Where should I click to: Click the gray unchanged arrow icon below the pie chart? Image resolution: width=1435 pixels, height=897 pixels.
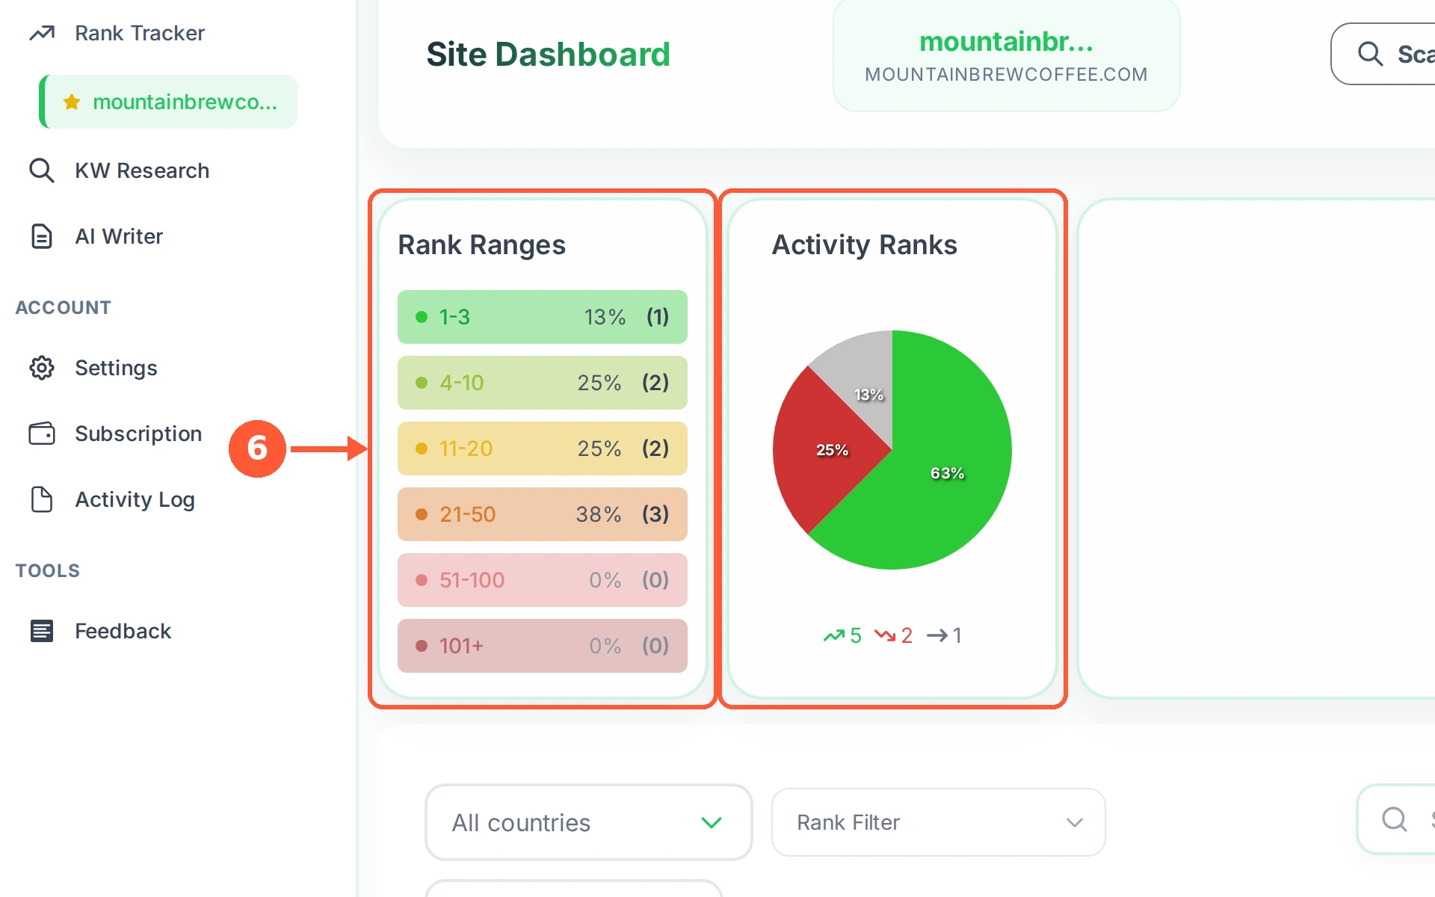click(937, 635)
